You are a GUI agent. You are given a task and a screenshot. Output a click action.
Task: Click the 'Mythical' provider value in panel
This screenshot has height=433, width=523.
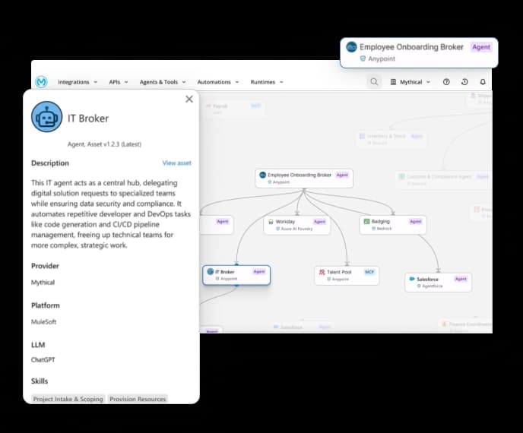pyautogui.click(x=43, y=283)
